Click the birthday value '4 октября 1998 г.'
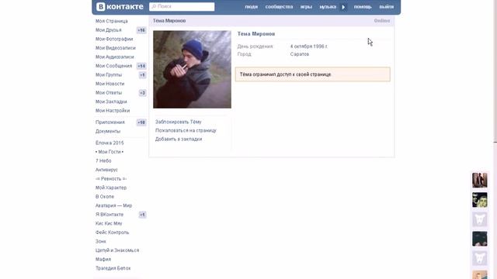Image resolution: width=497 pixels, height=279 pixels. point(309,46)
